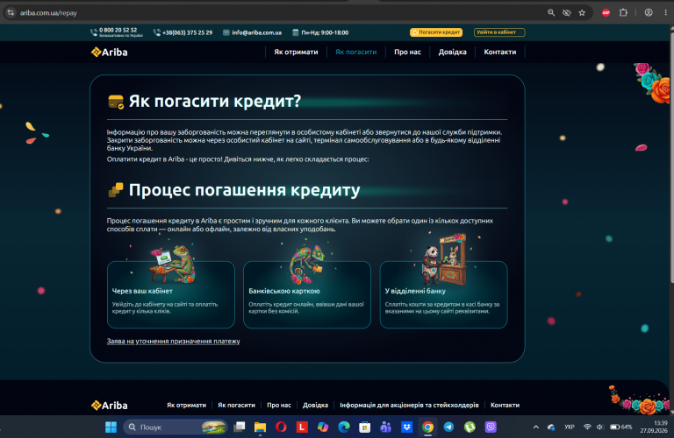
Task: Open Контакти in the top navigation
Action: point(500,52)
